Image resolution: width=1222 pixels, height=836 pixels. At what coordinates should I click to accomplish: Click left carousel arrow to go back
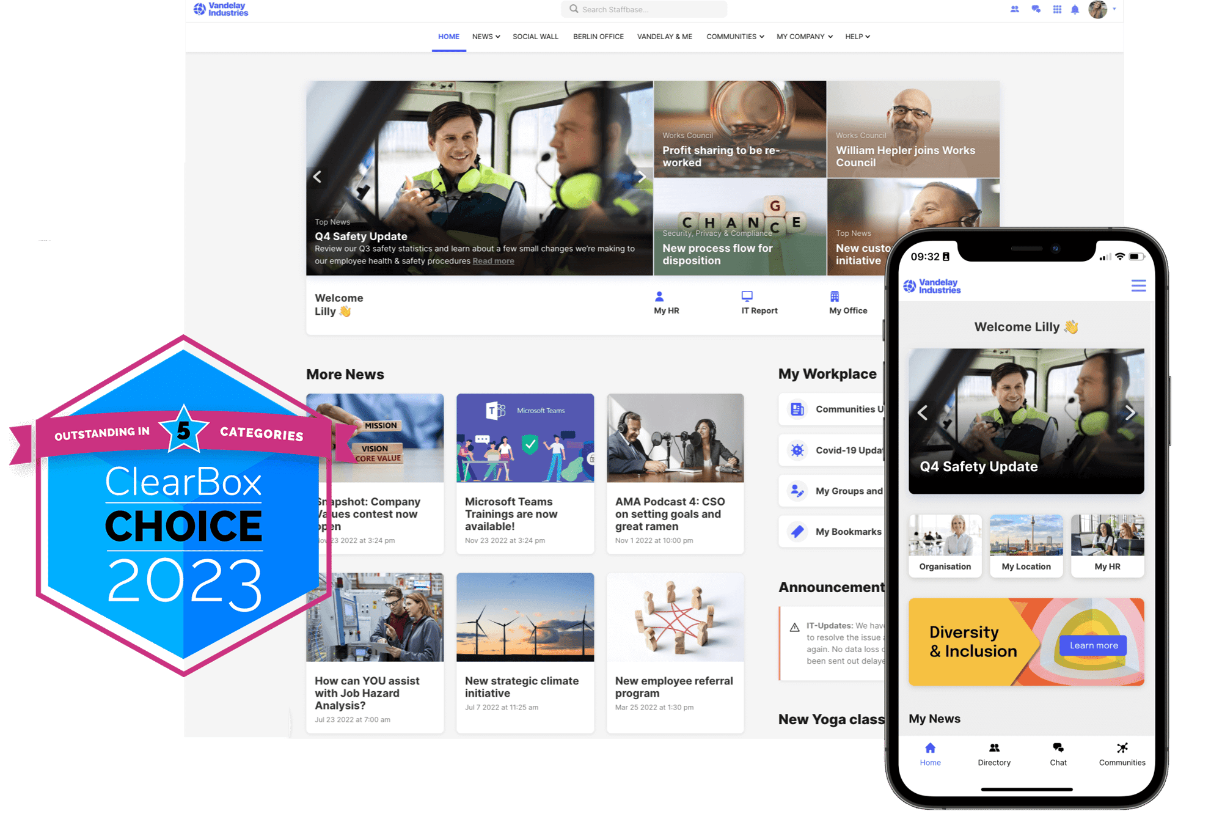320,177
